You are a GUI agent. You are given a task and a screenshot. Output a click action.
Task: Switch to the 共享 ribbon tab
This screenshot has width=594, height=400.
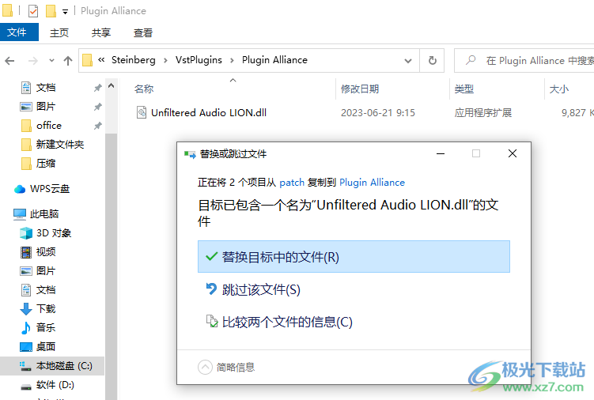point(101,32)
